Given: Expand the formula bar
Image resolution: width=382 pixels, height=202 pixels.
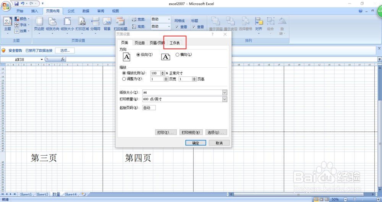Looking at the screenshot, I should [380, 59].
